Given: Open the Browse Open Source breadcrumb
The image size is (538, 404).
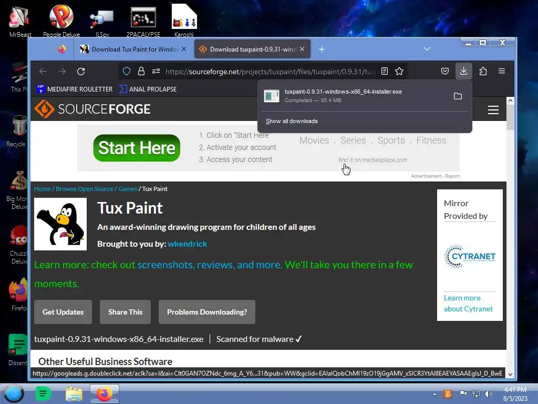Looking at the screenshot, I should click(85, 189).
